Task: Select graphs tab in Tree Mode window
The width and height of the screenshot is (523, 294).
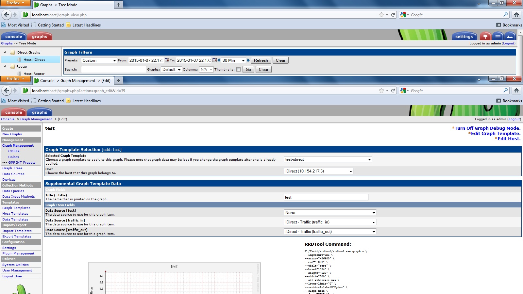Action: pyautogui.click(x=40, y=36)
